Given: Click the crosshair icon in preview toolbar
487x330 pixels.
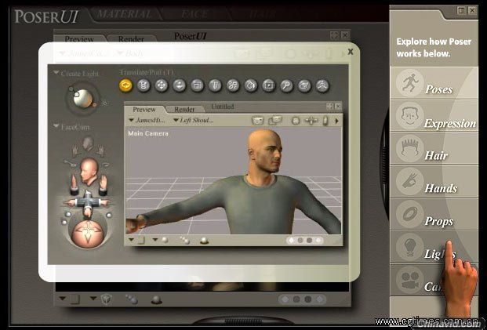Looking at the screenshot, I should [x=311, y=121].
